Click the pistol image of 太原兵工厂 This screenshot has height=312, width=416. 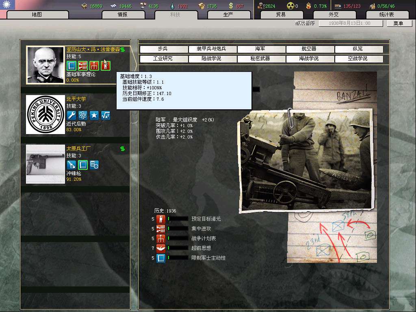[x=45, y=164]
